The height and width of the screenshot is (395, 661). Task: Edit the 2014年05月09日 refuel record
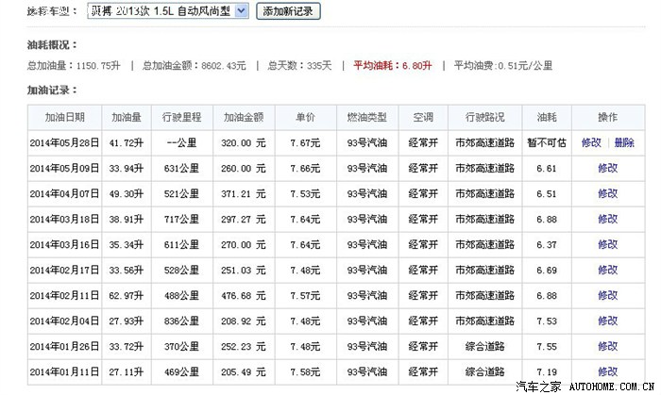tap(607, 168)
